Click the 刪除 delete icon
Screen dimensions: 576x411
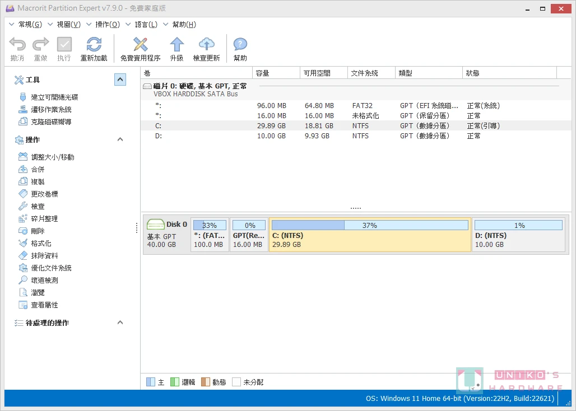pos(23,231)
